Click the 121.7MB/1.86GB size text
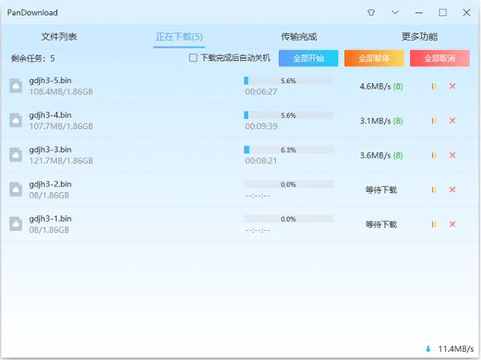The image size is (481, 360). point(61,161)
